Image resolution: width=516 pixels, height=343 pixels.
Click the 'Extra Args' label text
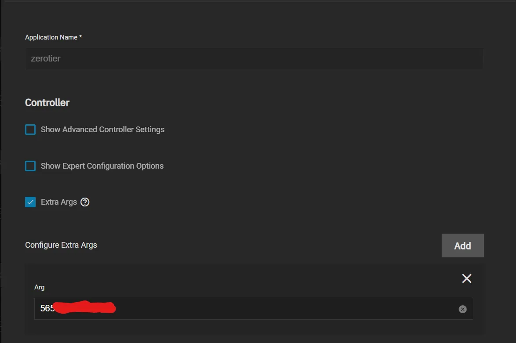coord(59,202)
